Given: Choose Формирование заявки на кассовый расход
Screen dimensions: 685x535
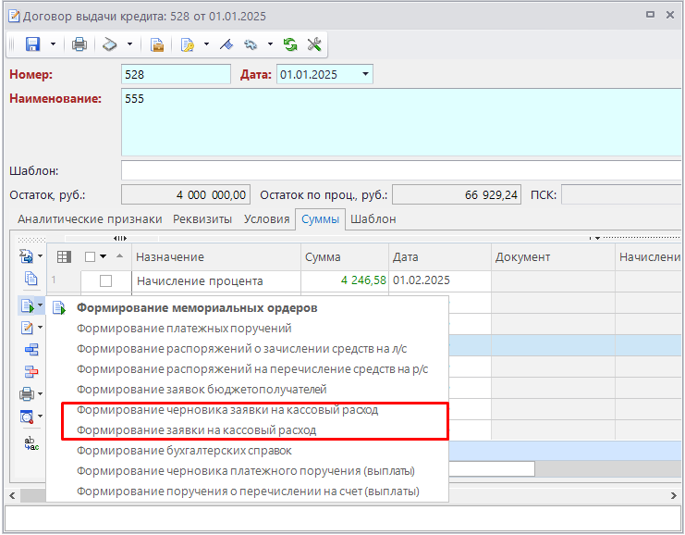Looking at the screenshot, I should tap(196, 430).
